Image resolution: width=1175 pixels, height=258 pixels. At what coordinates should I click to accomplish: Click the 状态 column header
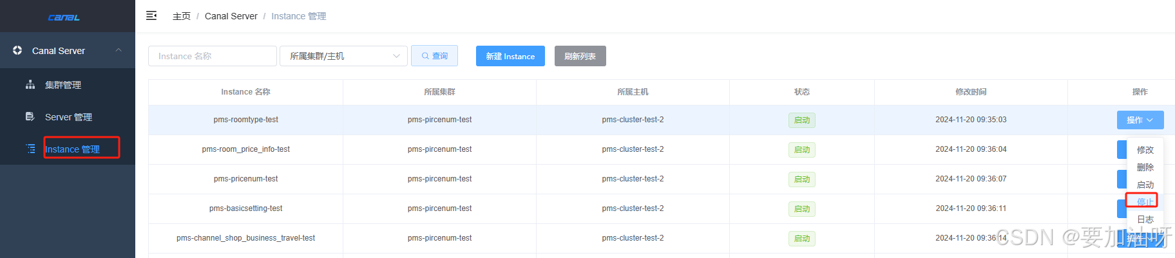point(802,92)
